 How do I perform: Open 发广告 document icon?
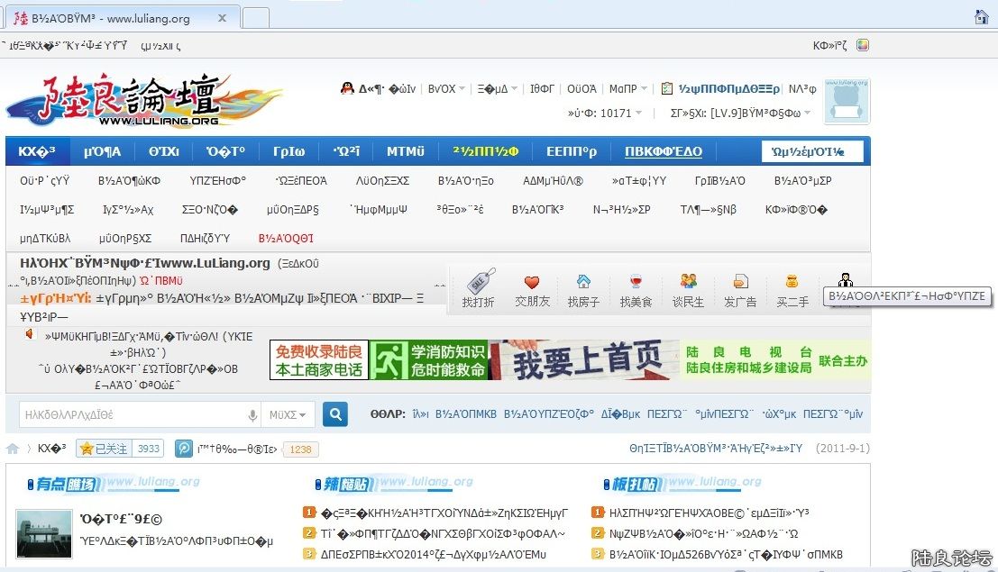(x=740, y=282)
